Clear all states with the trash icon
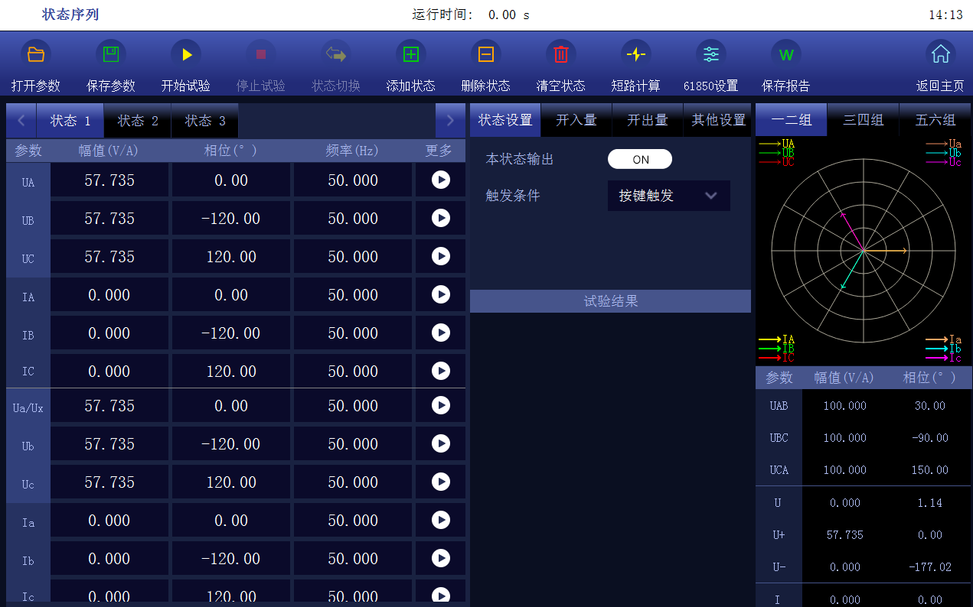This screenshot has width=973, height=607. click(561, 54)
